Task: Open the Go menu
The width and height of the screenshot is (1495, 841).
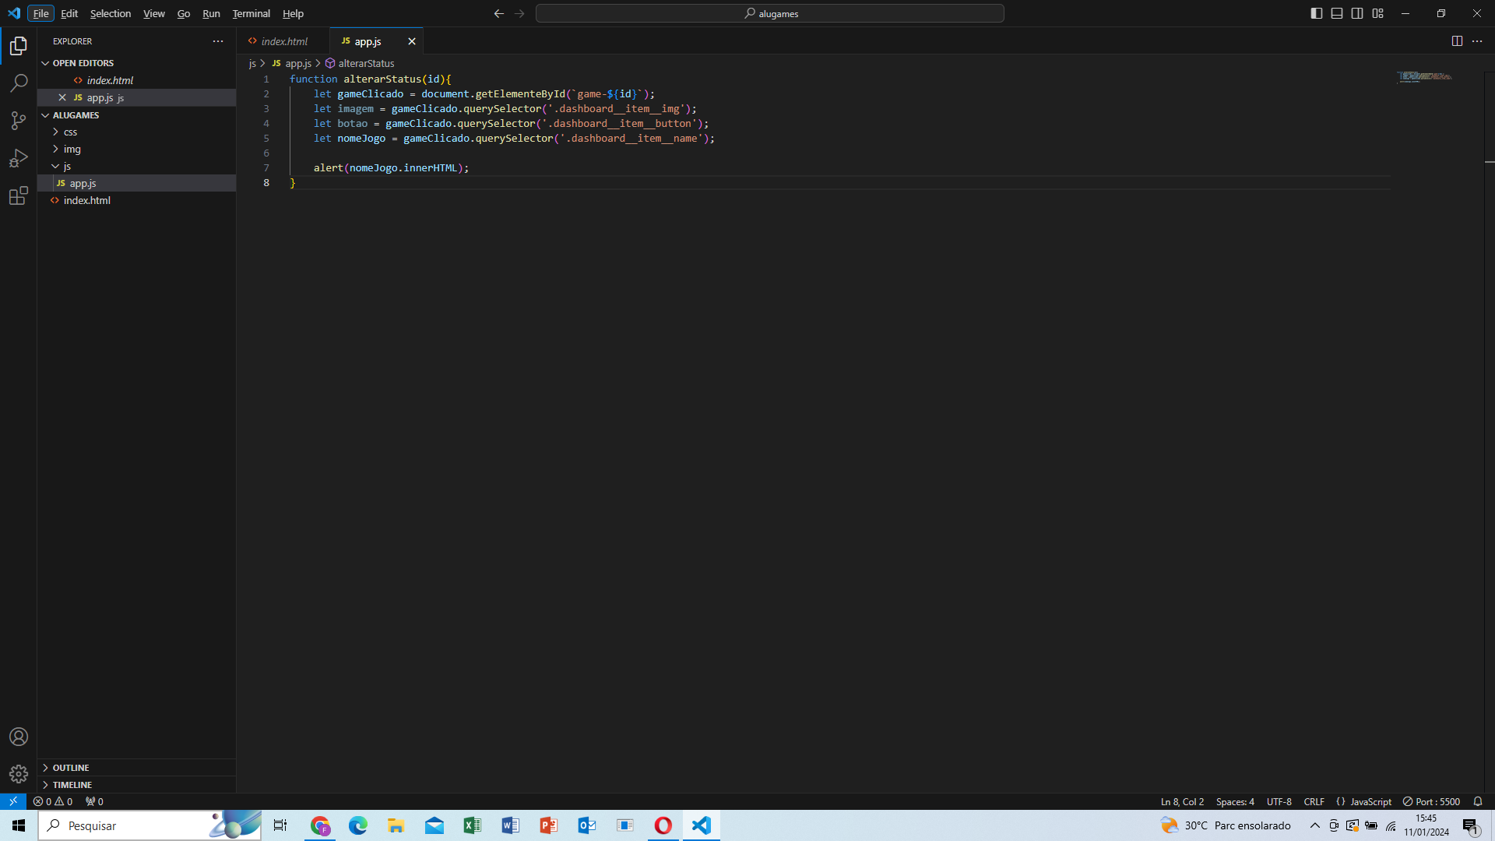Action: [x=184, y=13]
